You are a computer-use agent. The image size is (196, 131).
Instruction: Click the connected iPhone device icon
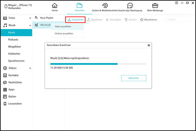coord(6,6)
